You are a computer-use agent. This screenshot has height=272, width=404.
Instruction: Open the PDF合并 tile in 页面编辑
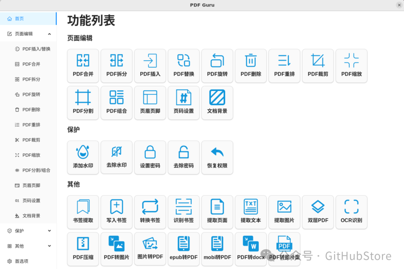point(83,66)
